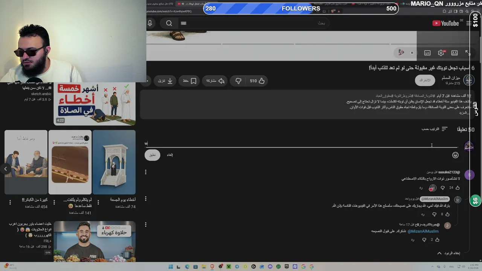
Task: Open the أخطاء يوم الجمعة short thumbnail
Action: point(114,162)
